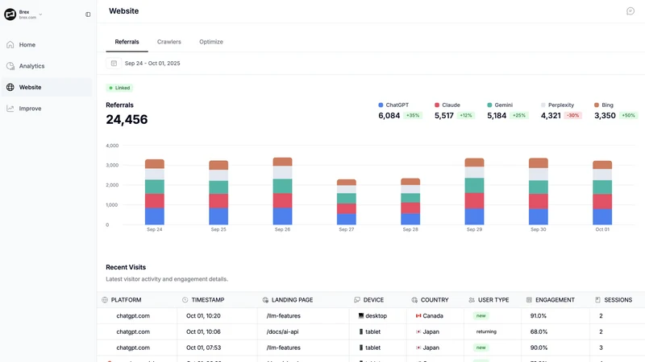
Task: Click the Sep 24 stacked bar
Action: tap(155, 191)
